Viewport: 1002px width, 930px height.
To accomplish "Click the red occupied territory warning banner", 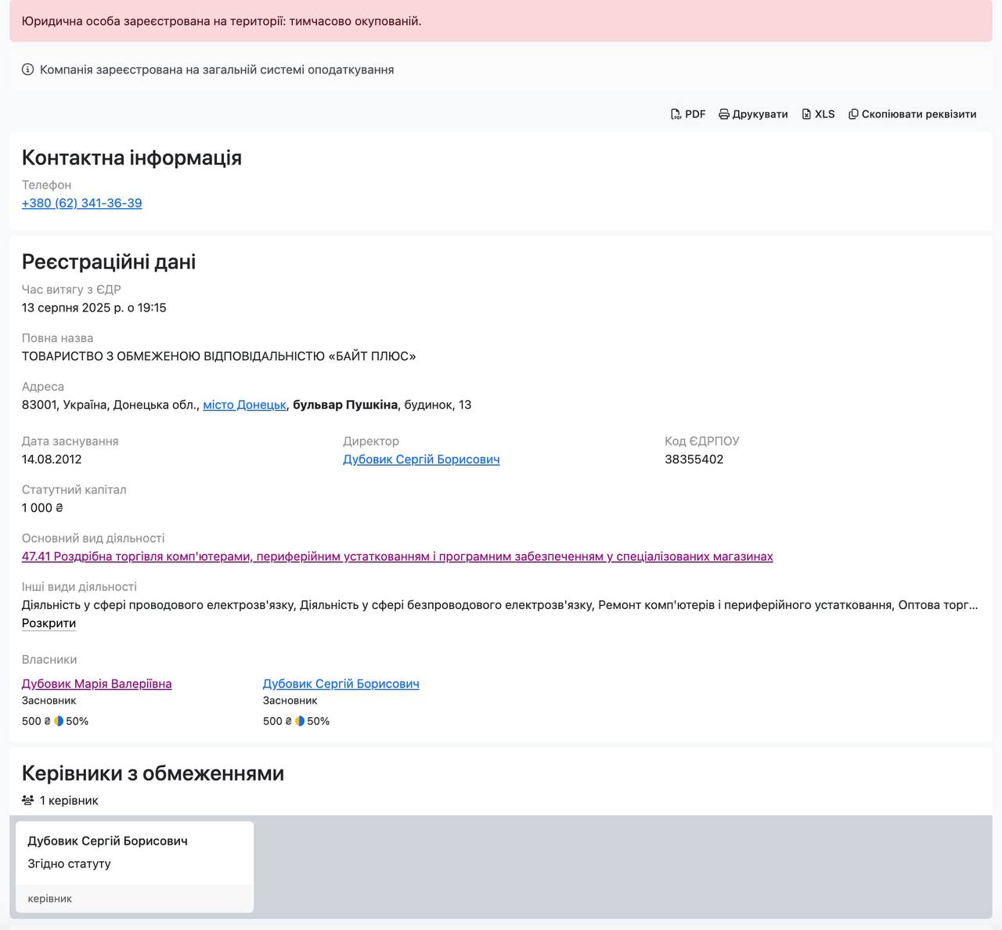I will 501,21.
